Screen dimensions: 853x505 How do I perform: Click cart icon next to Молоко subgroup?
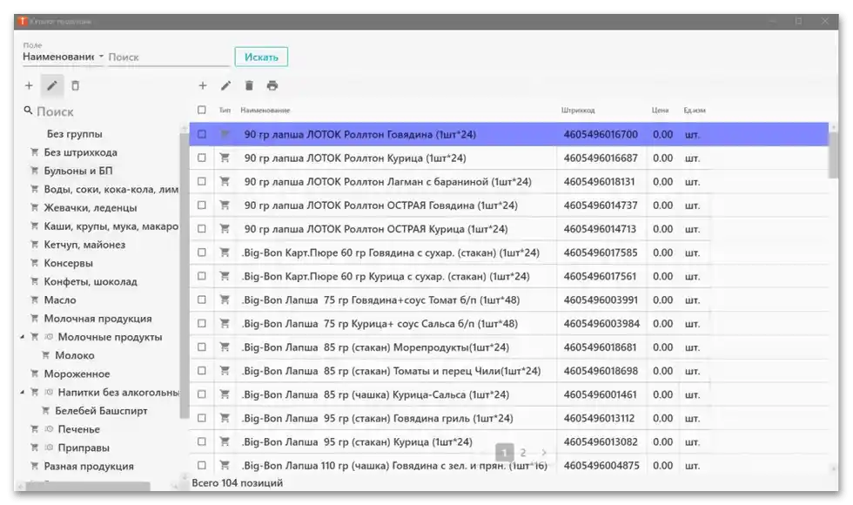tap(45, 355)
